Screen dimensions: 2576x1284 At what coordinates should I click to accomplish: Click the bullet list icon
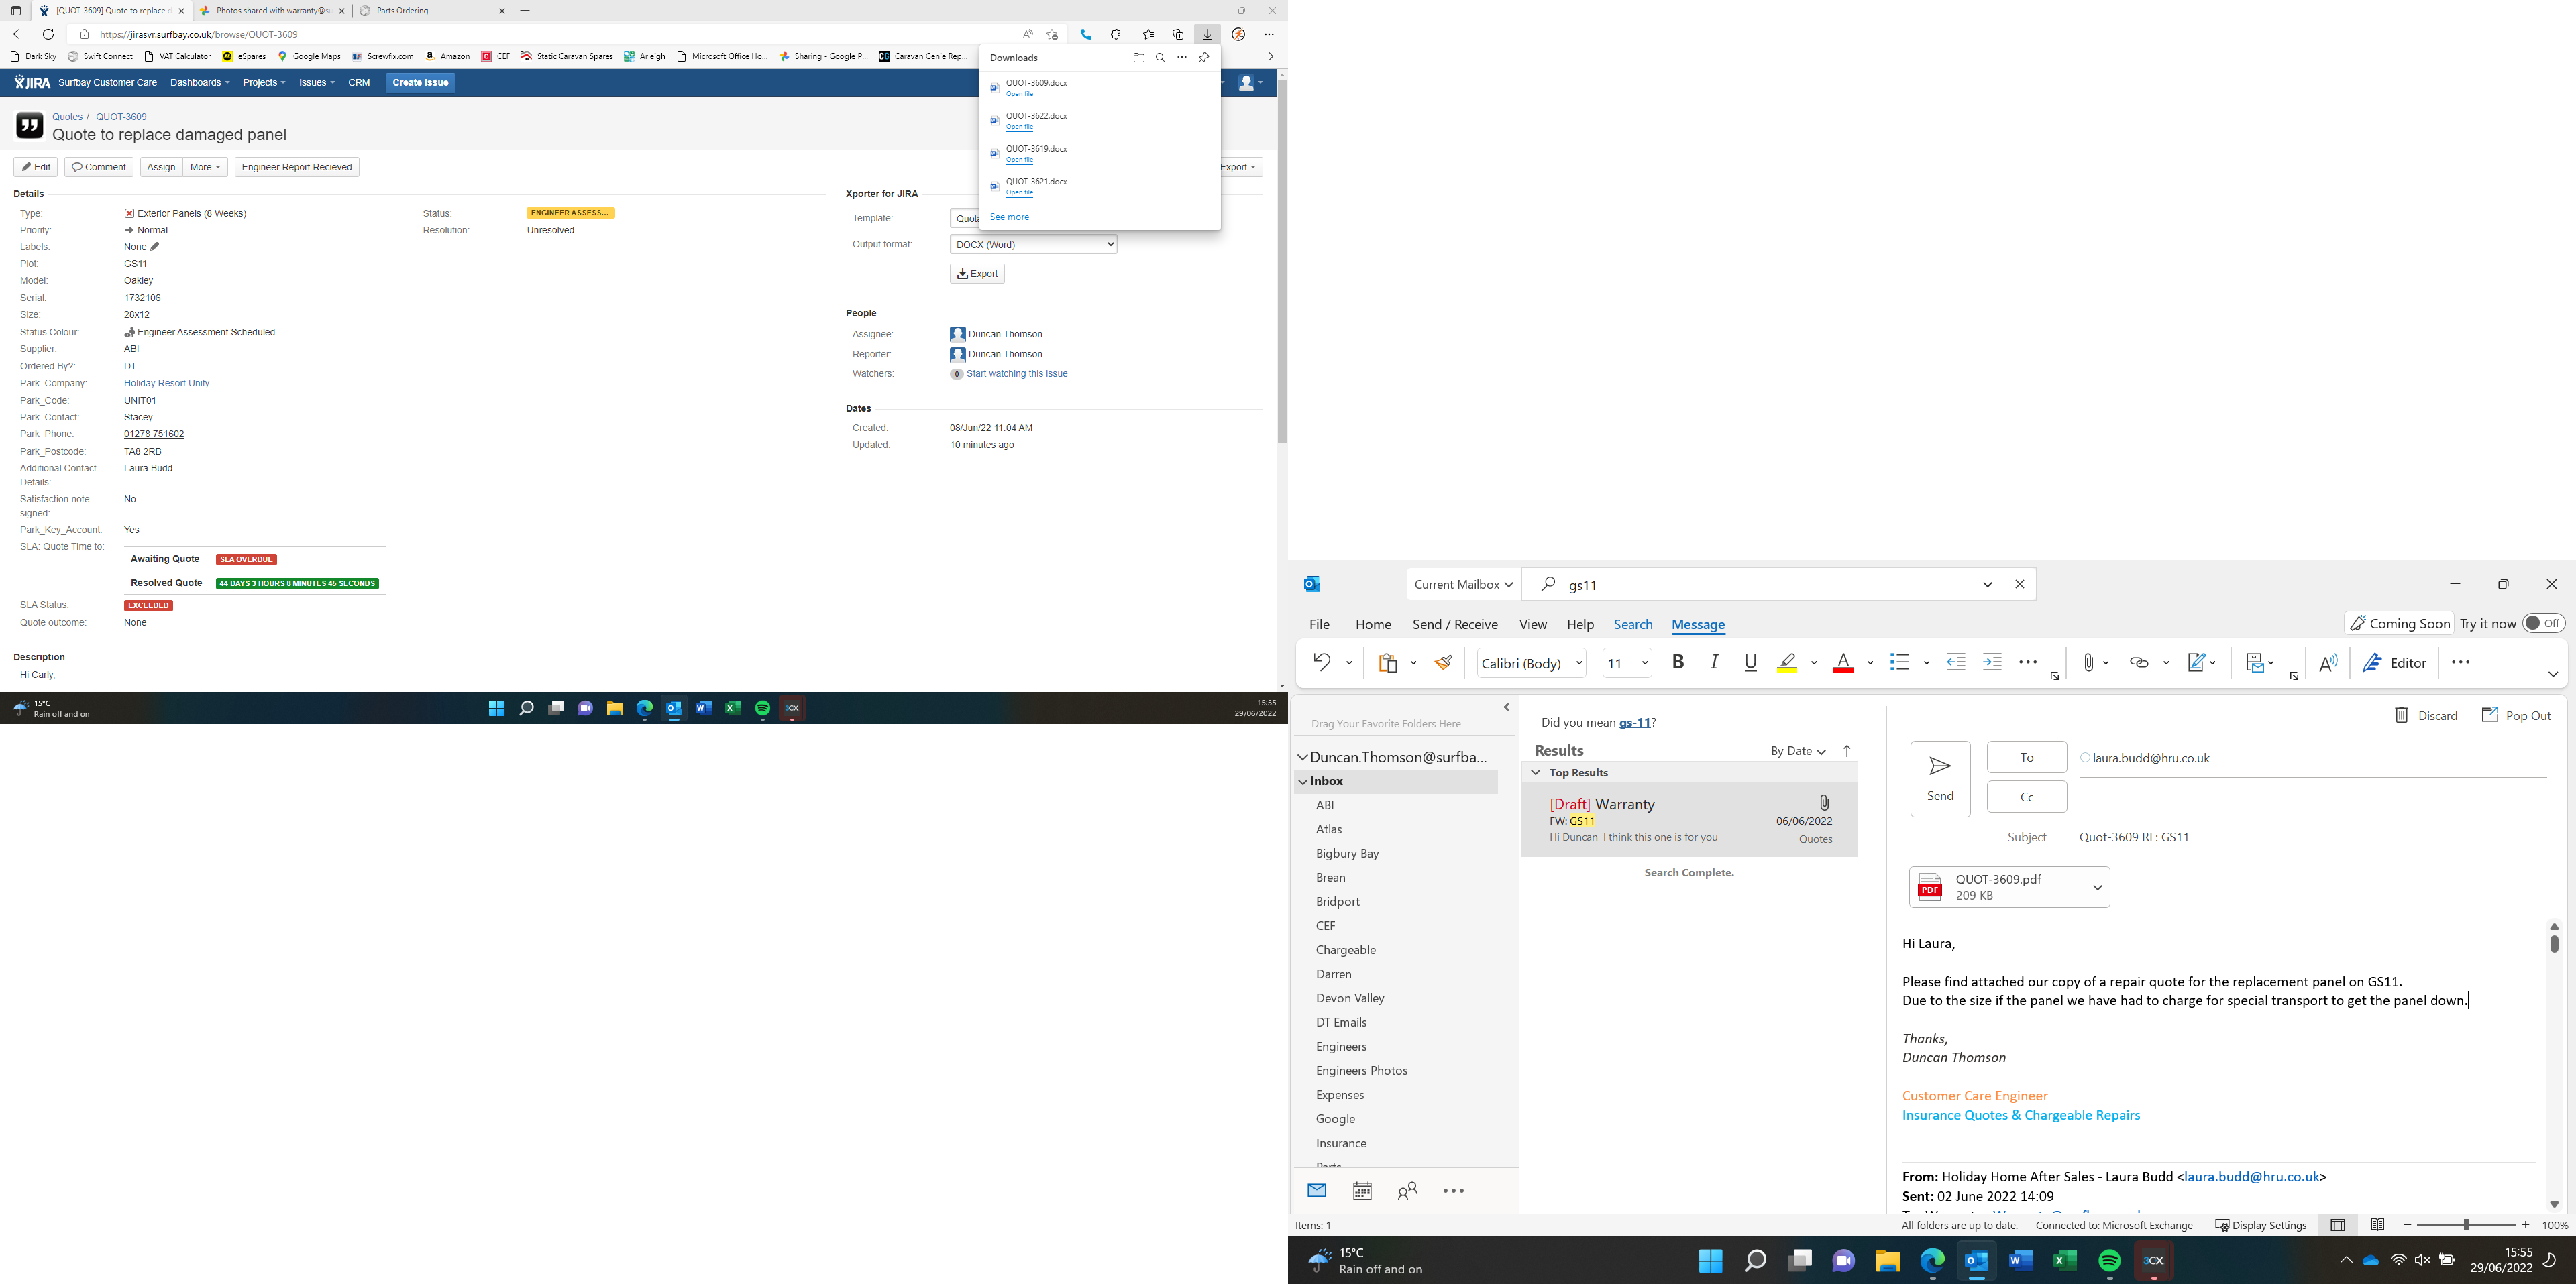[x=1899, y=662]
